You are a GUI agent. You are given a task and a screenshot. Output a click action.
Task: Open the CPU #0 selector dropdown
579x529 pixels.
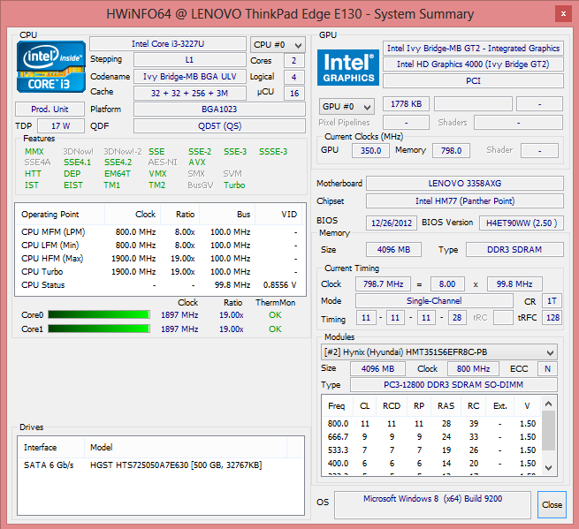pyautogui.click(x=278, y=45)
